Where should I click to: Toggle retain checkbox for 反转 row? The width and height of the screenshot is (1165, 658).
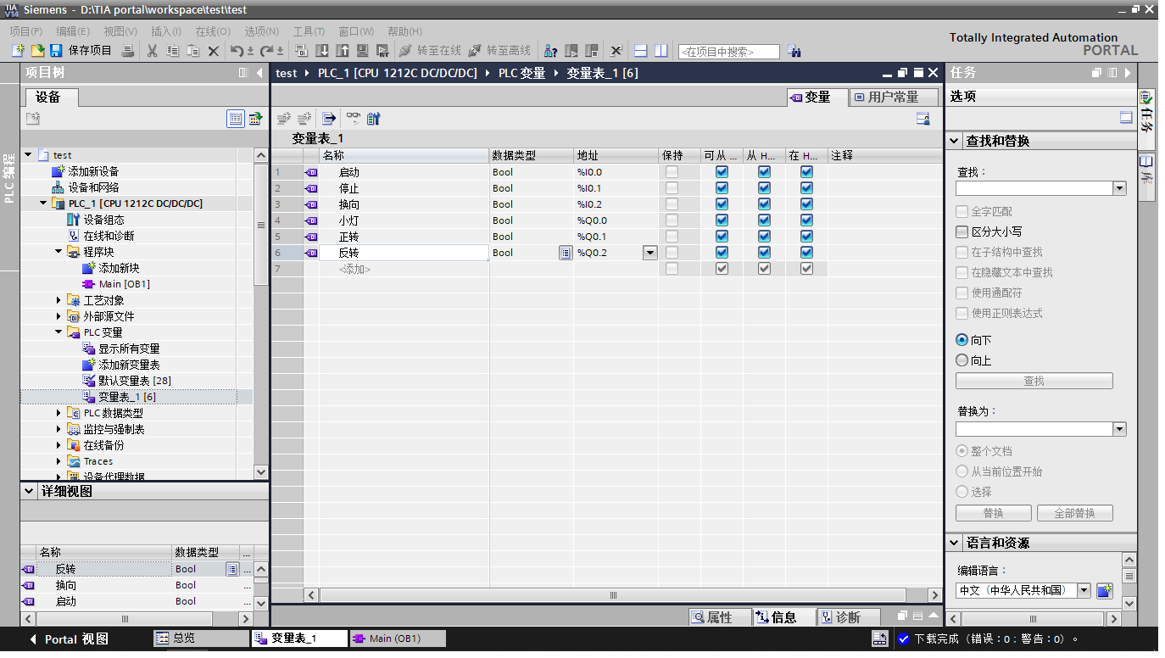672,253
